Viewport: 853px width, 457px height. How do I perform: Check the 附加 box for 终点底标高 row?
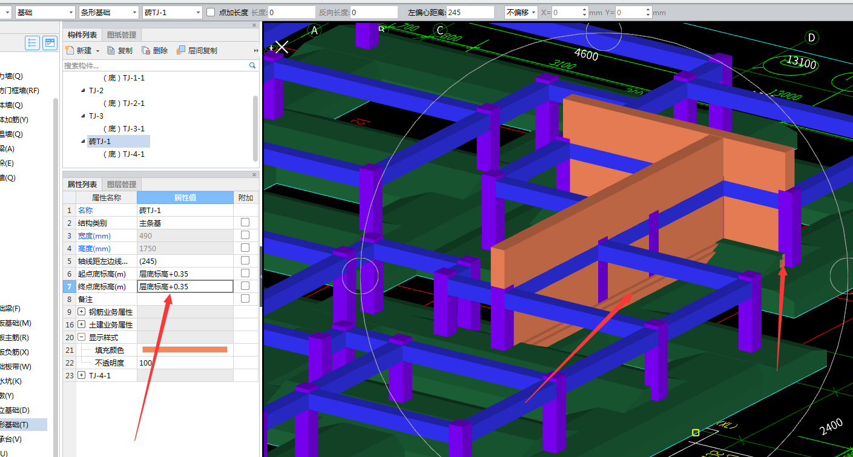(x=245, y=286)
